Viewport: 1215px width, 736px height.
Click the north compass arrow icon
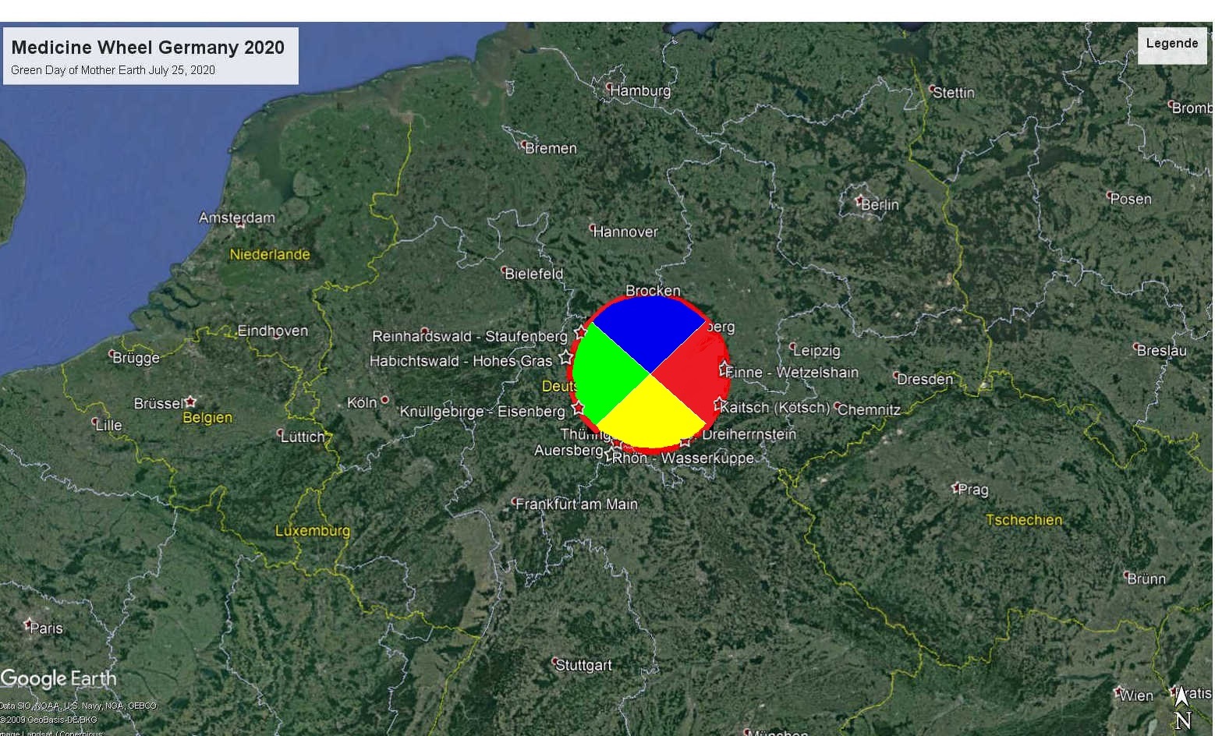pyautogui.click(x=1182, y=696)
